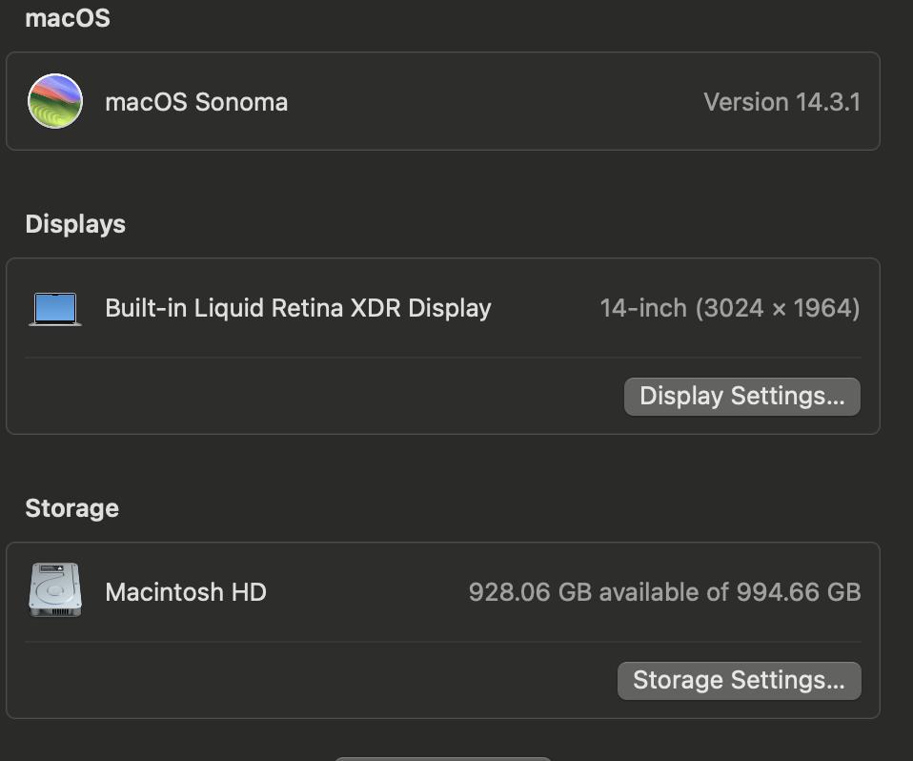The height and width of the screenshot is (761, 913).
Task: Click the 14-inch display size text
Action: [643, 308]
